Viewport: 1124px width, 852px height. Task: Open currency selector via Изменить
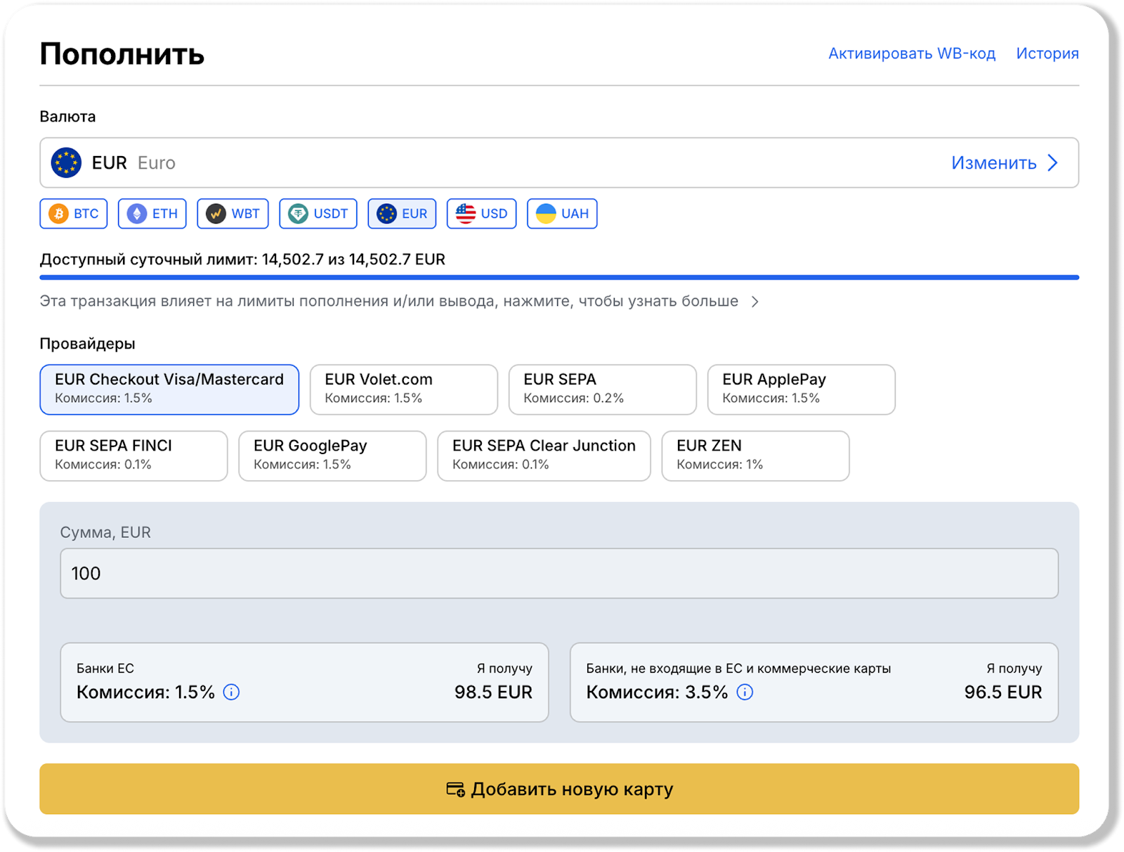tap(1004, 163)
